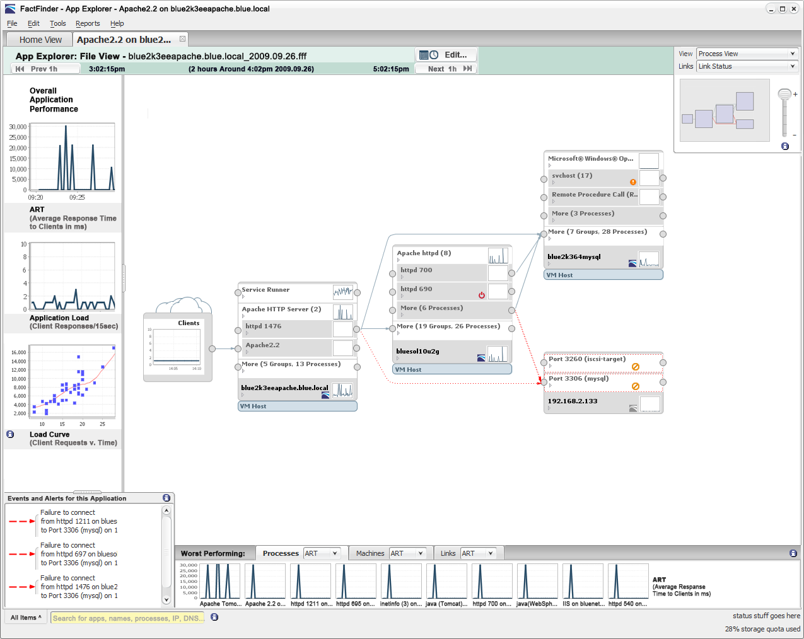Image resolution: width=804 pixels, height=639 pixels.
Task: Advance with Next 1h button
Action: pos(446,69)
